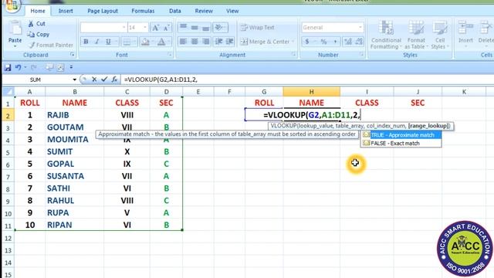Click the Increase Indent icon
Image resolution: width=494 pixels, height=278 pixels.
[230, 42]
